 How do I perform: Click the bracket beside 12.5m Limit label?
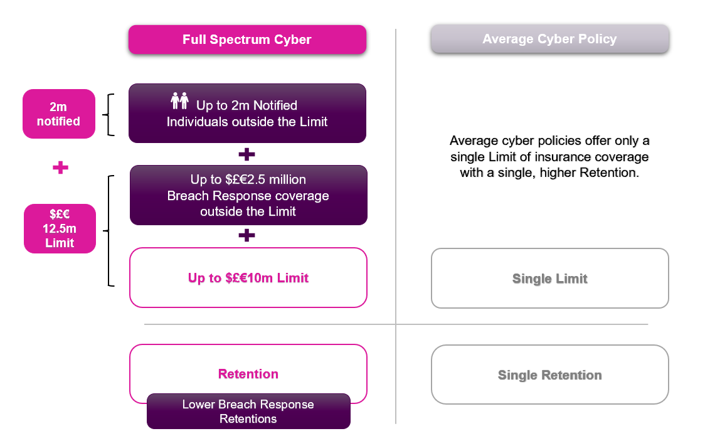point(109,231)
